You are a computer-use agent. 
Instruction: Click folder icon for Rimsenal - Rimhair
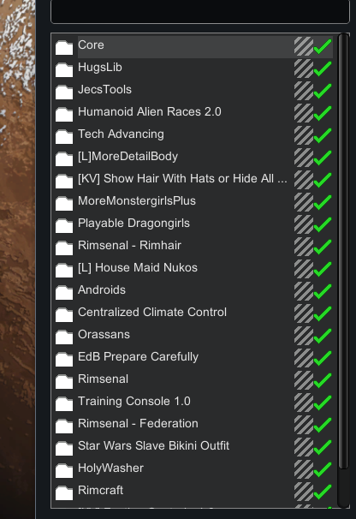pos(64,248)
